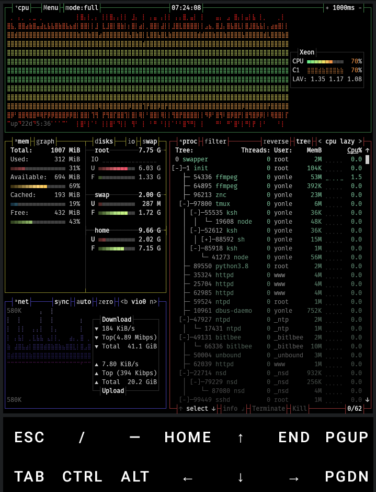Toggle memory graph display
This screenshot has height=492, width=376.
coord(45,141)
